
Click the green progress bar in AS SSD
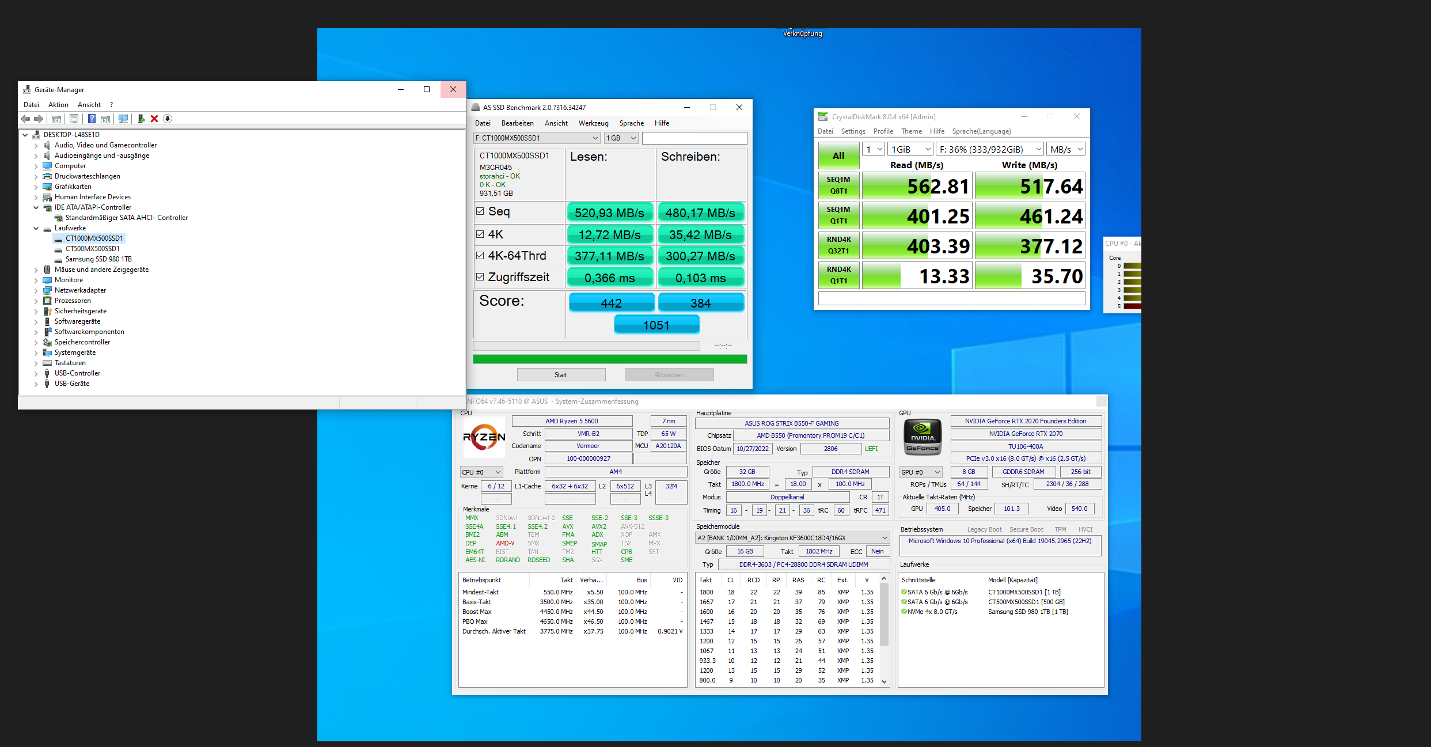pos(609,359)
